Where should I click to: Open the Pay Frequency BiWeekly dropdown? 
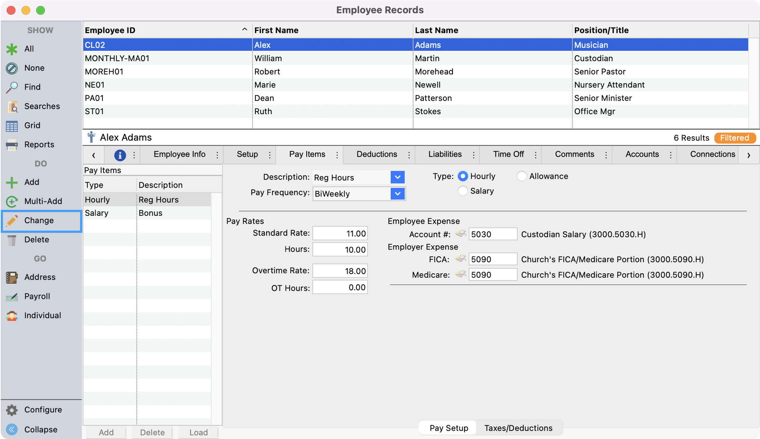tap(397, 194)
